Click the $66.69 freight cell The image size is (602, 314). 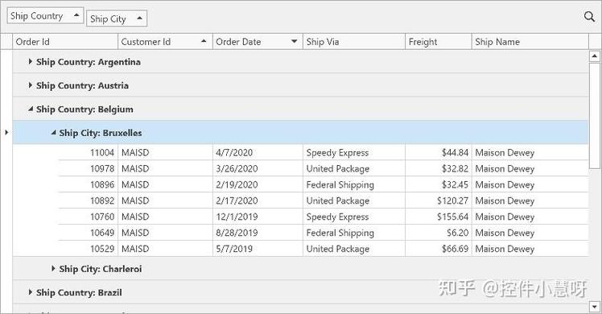(x=439, y=249)
